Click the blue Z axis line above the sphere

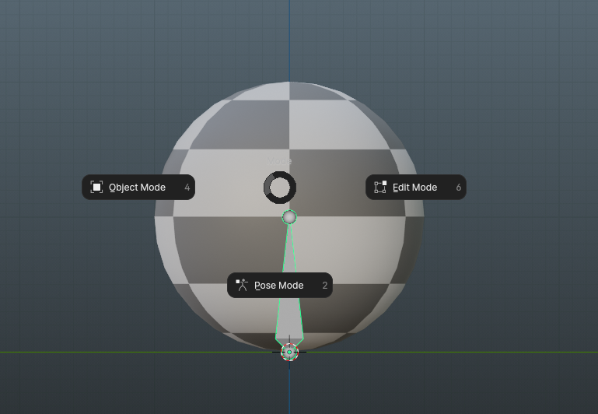point(289,39)
